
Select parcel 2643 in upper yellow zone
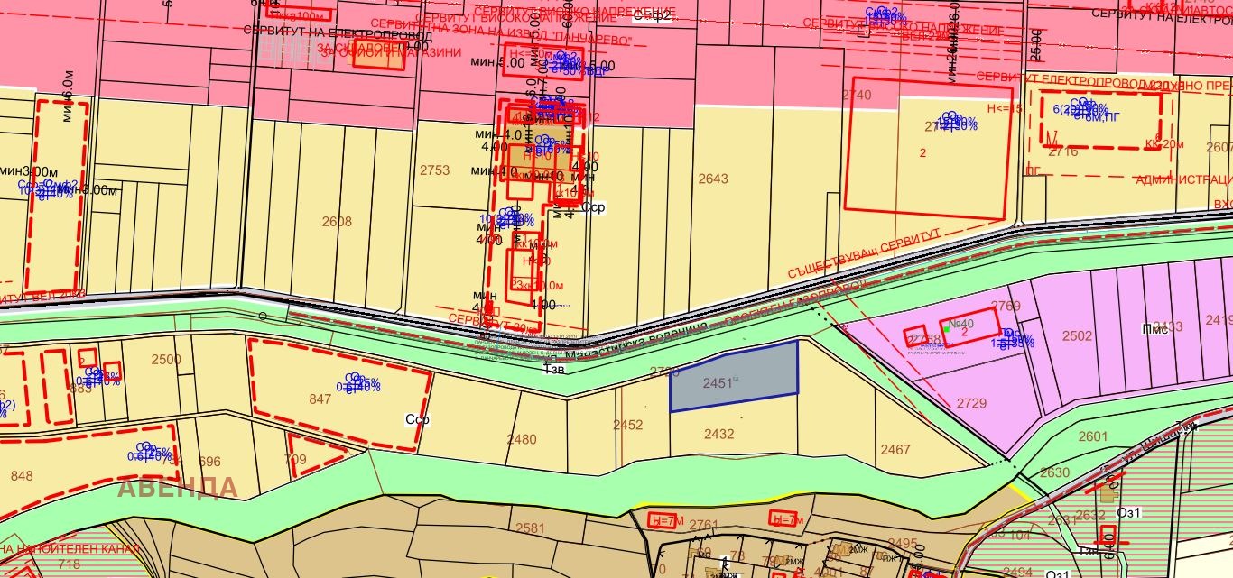pyautogui.click(x=713, y=179)
